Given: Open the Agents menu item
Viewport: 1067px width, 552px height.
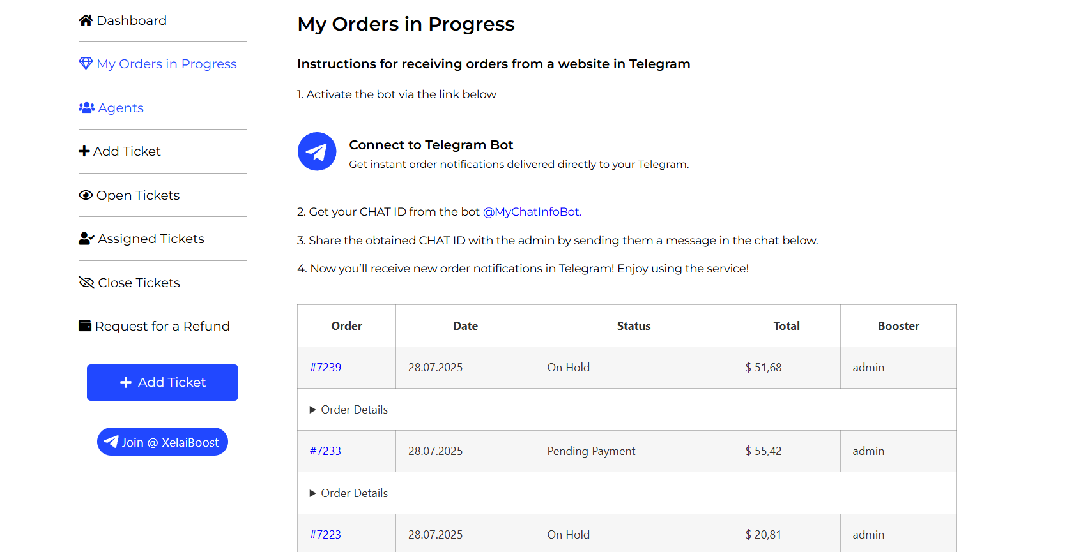Looking at the screenshot, I should tap(121, 108).
